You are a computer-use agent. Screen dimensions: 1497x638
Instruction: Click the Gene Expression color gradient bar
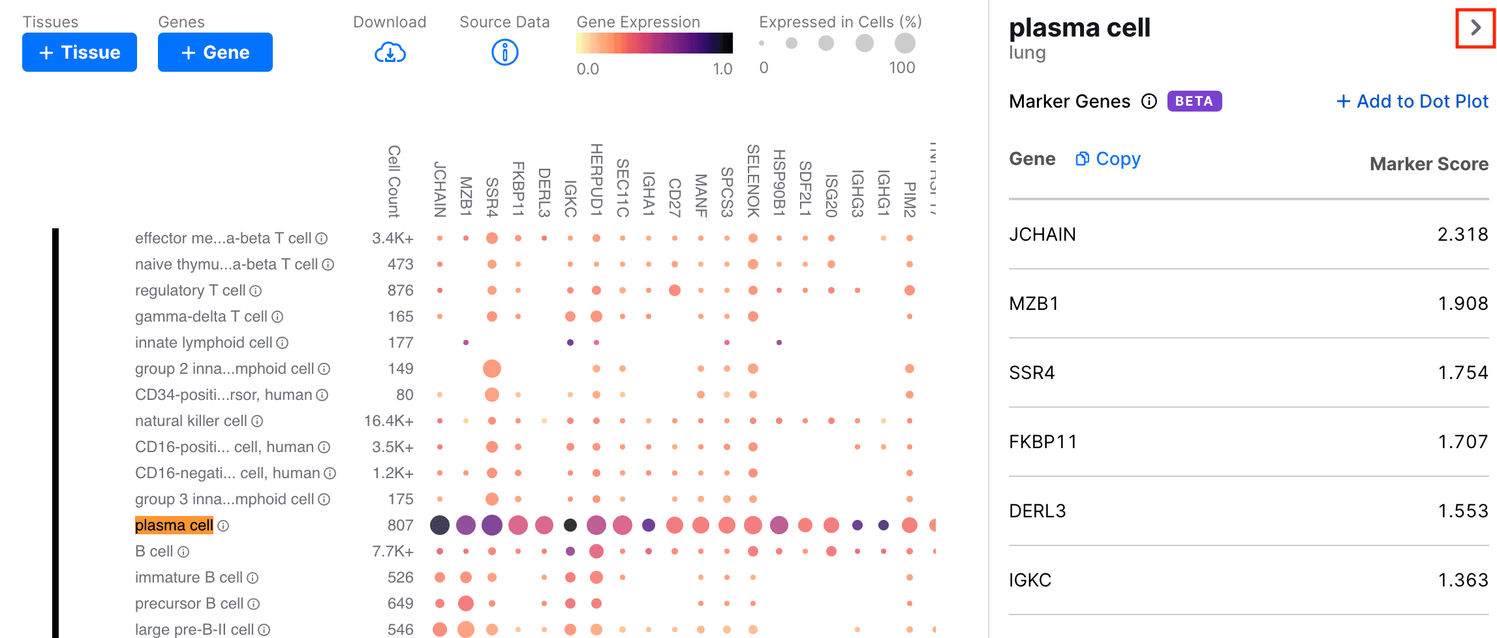(x=654, y=43)
